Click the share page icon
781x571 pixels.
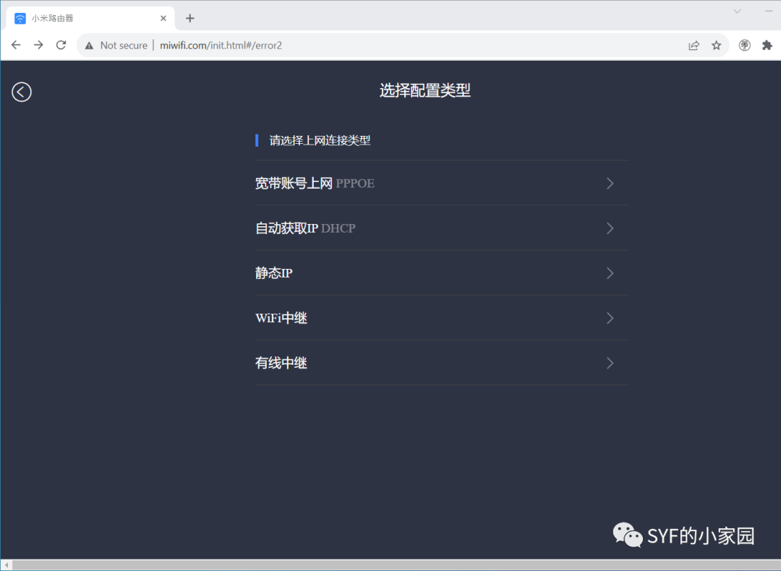pyautogui.click(x=693, y=45)
